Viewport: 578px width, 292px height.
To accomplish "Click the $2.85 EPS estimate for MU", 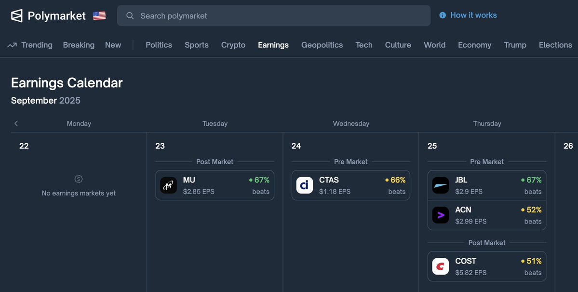I will tap(199, 192).
